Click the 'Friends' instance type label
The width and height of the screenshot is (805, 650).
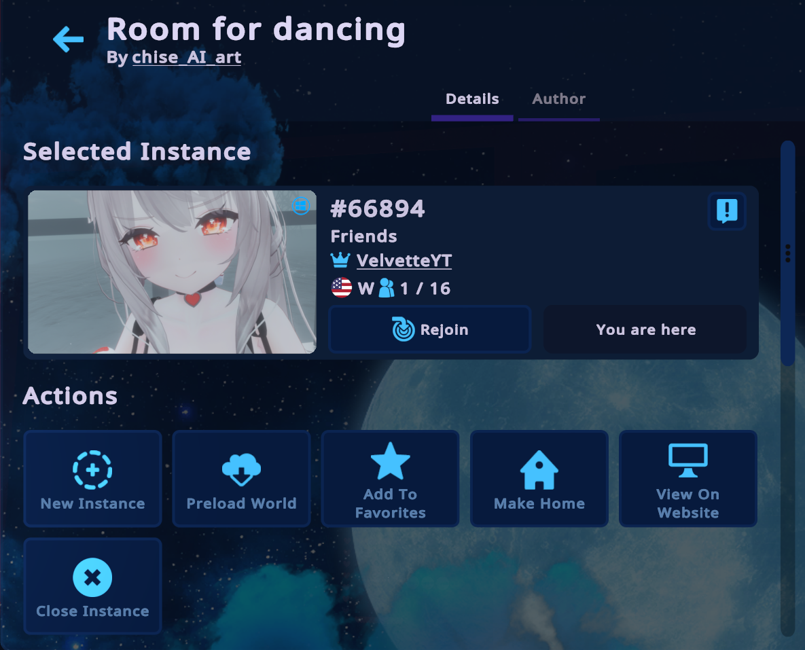coord(363,236)
